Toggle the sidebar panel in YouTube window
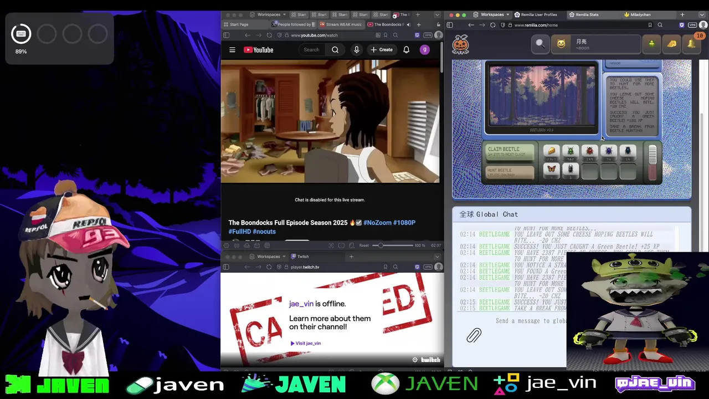Image resolution: width=709 pixels, height=399 pixels. coord(226,35)
